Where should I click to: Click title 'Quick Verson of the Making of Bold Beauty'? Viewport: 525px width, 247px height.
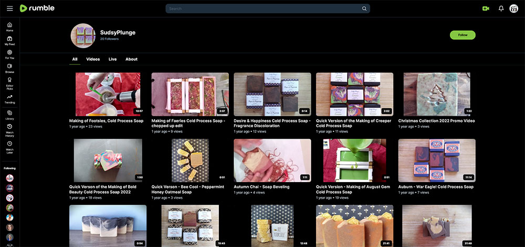point(102,189)
